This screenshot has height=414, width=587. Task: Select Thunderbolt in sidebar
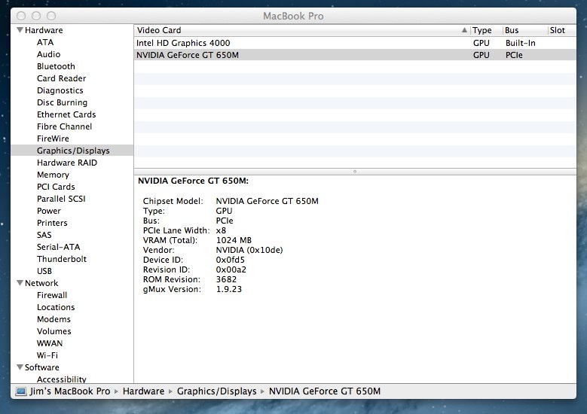pyautogui.click(x=62, y=259)
